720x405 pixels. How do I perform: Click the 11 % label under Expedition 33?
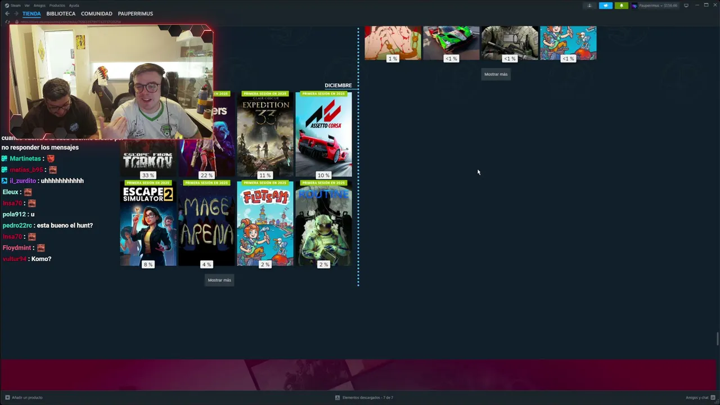(265, 175)
